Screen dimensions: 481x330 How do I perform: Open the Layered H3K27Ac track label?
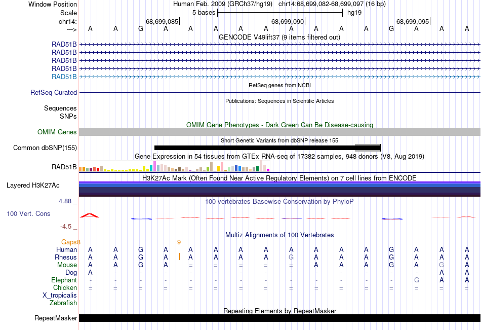pos(33,186)
